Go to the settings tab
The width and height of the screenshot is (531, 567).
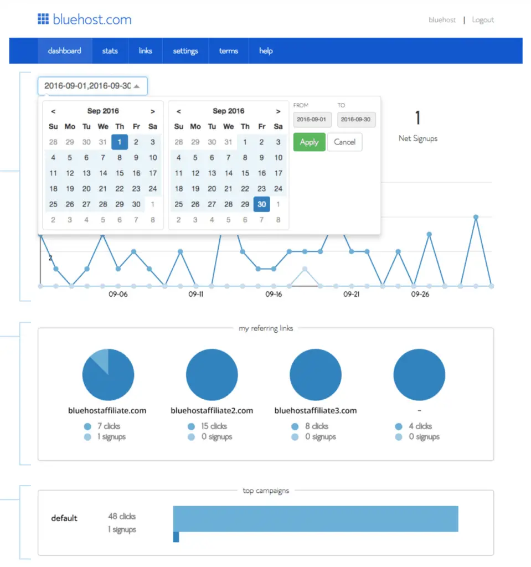pos(185,50)
